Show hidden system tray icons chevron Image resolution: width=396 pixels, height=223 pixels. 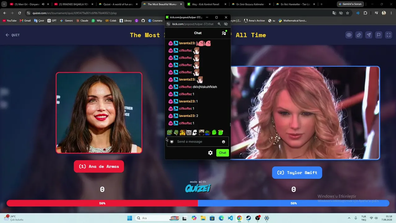pos(349,218)
